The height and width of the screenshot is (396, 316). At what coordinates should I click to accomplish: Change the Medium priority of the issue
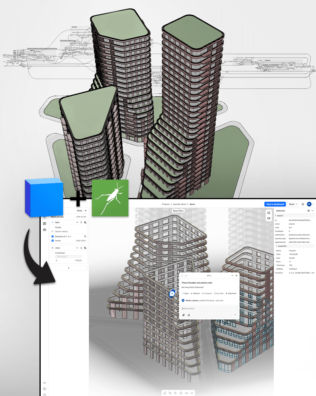195,293
